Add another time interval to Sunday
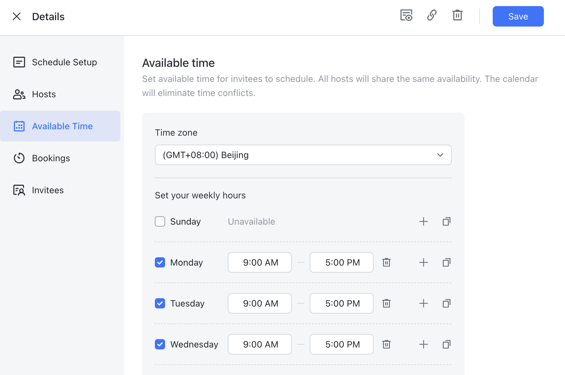Screen dimensions: 565x375 point(423,221)
